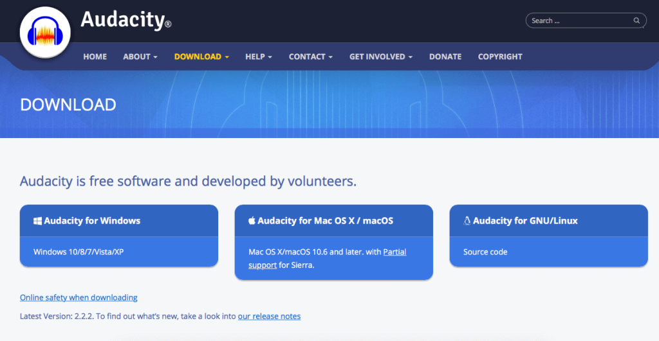
Task: Focus the Search input field
Action: [x=586, y=21]
